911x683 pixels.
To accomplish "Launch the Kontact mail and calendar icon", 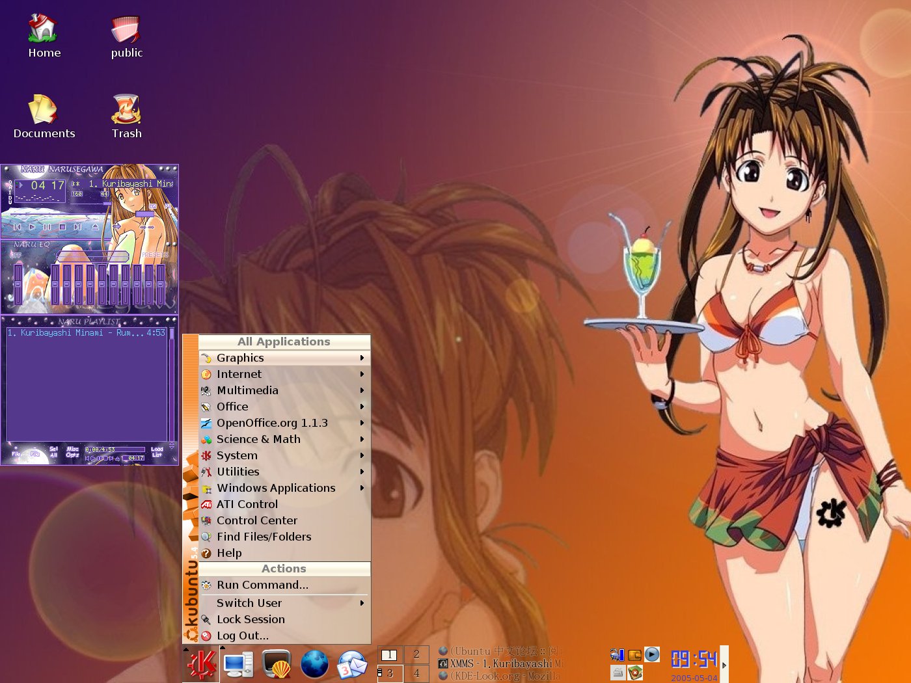I will pos(353,664).
